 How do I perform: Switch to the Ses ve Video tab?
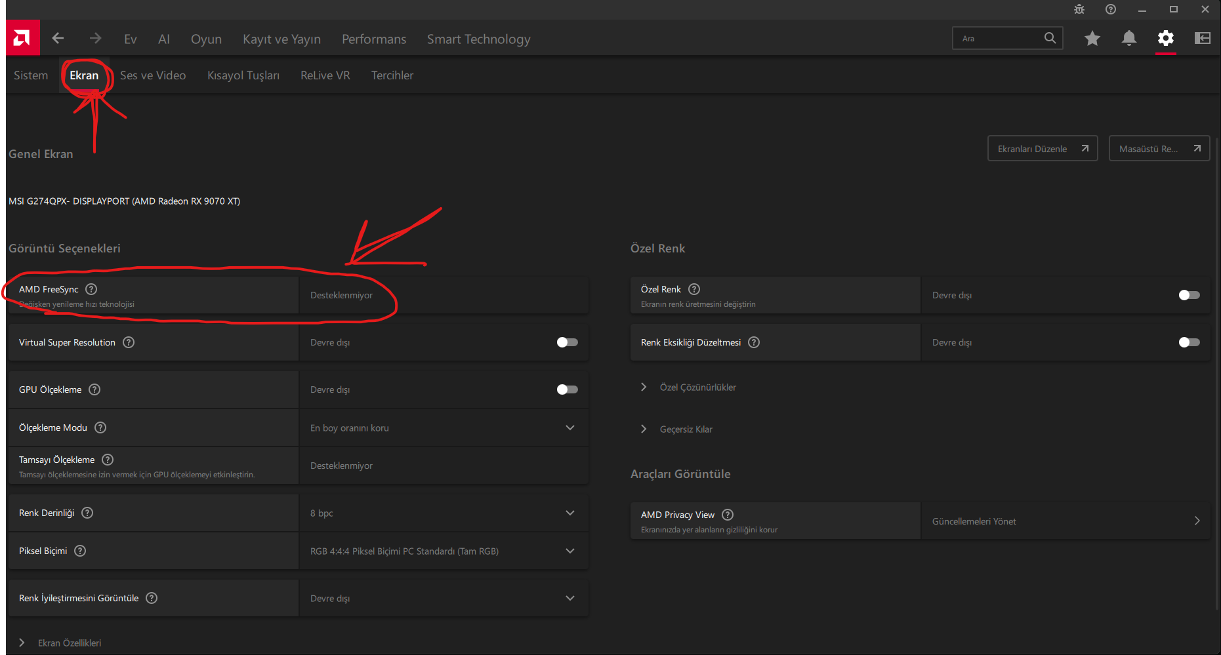coord(153,75)
